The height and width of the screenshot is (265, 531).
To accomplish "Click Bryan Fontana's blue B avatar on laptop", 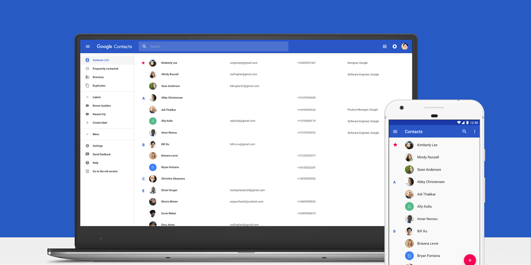I will tap(153, 167).
